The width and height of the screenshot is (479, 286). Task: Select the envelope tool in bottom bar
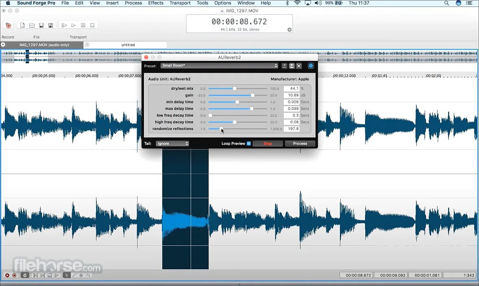pos(88,275)
